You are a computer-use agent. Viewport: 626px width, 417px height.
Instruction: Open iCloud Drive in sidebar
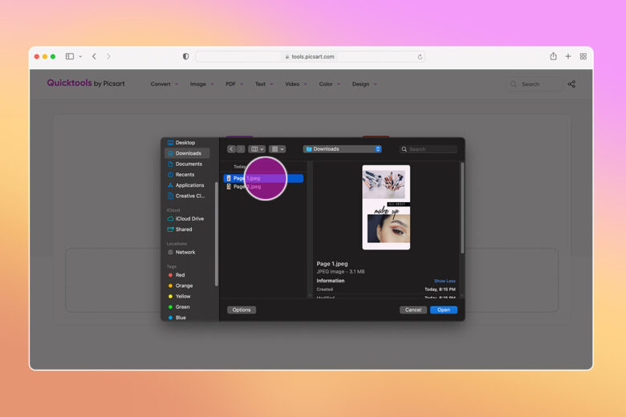[186, 219]
